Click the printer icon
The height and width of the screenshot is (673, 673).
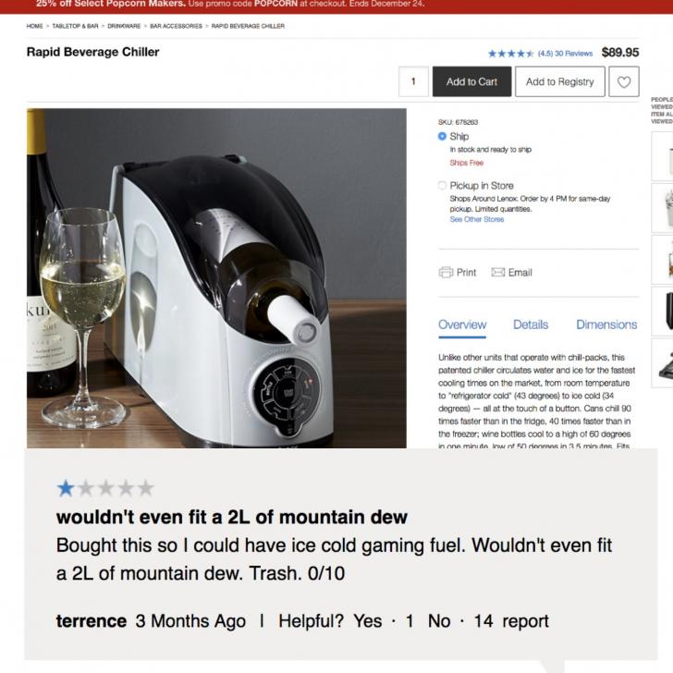pyautogui.click(x=446, y=273)
